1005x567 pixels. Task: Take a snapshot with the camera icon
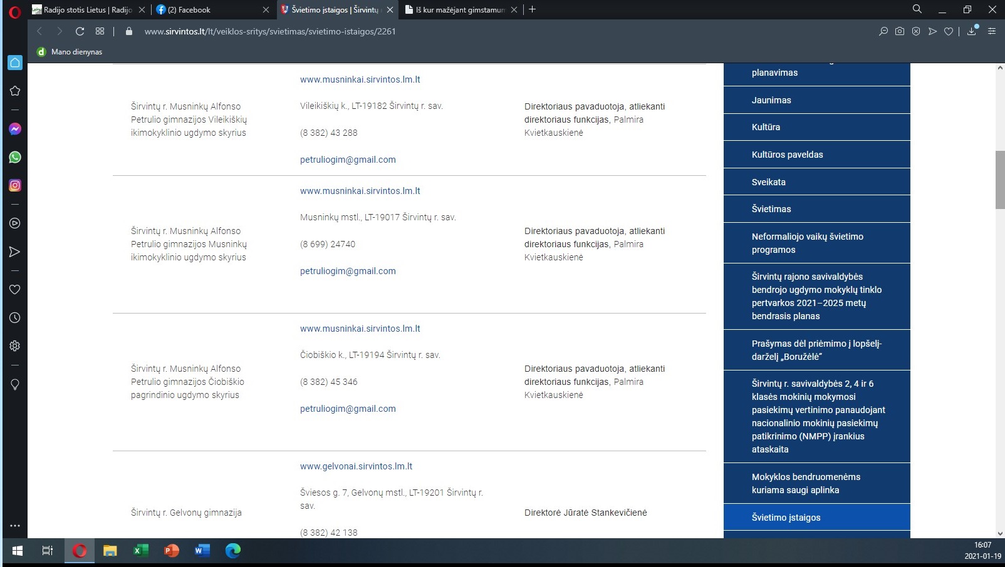coord(900,31)
